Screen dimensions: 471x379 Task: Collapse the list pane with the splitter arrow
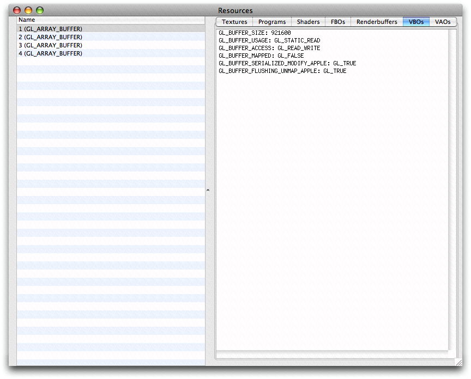click(x=208, y=190)
